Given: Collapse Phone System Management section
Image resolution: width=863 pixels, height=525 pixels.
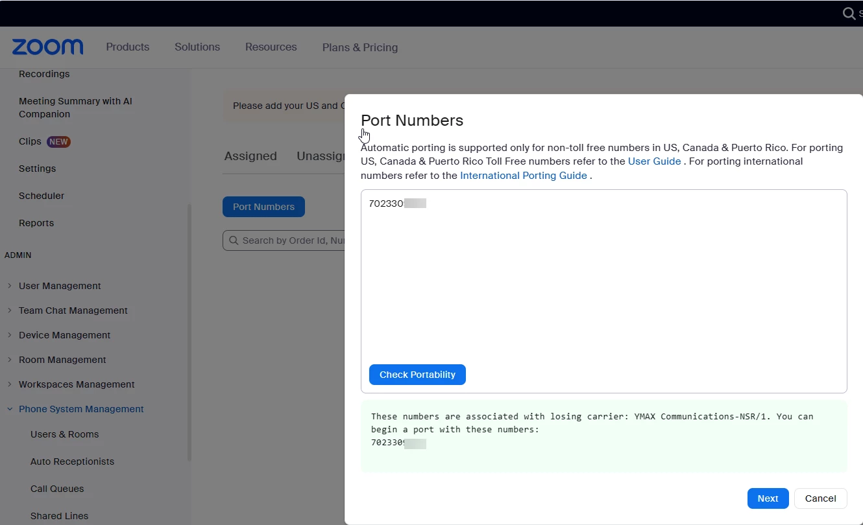Looking at the screenshot, I should (x=10, y=409).
